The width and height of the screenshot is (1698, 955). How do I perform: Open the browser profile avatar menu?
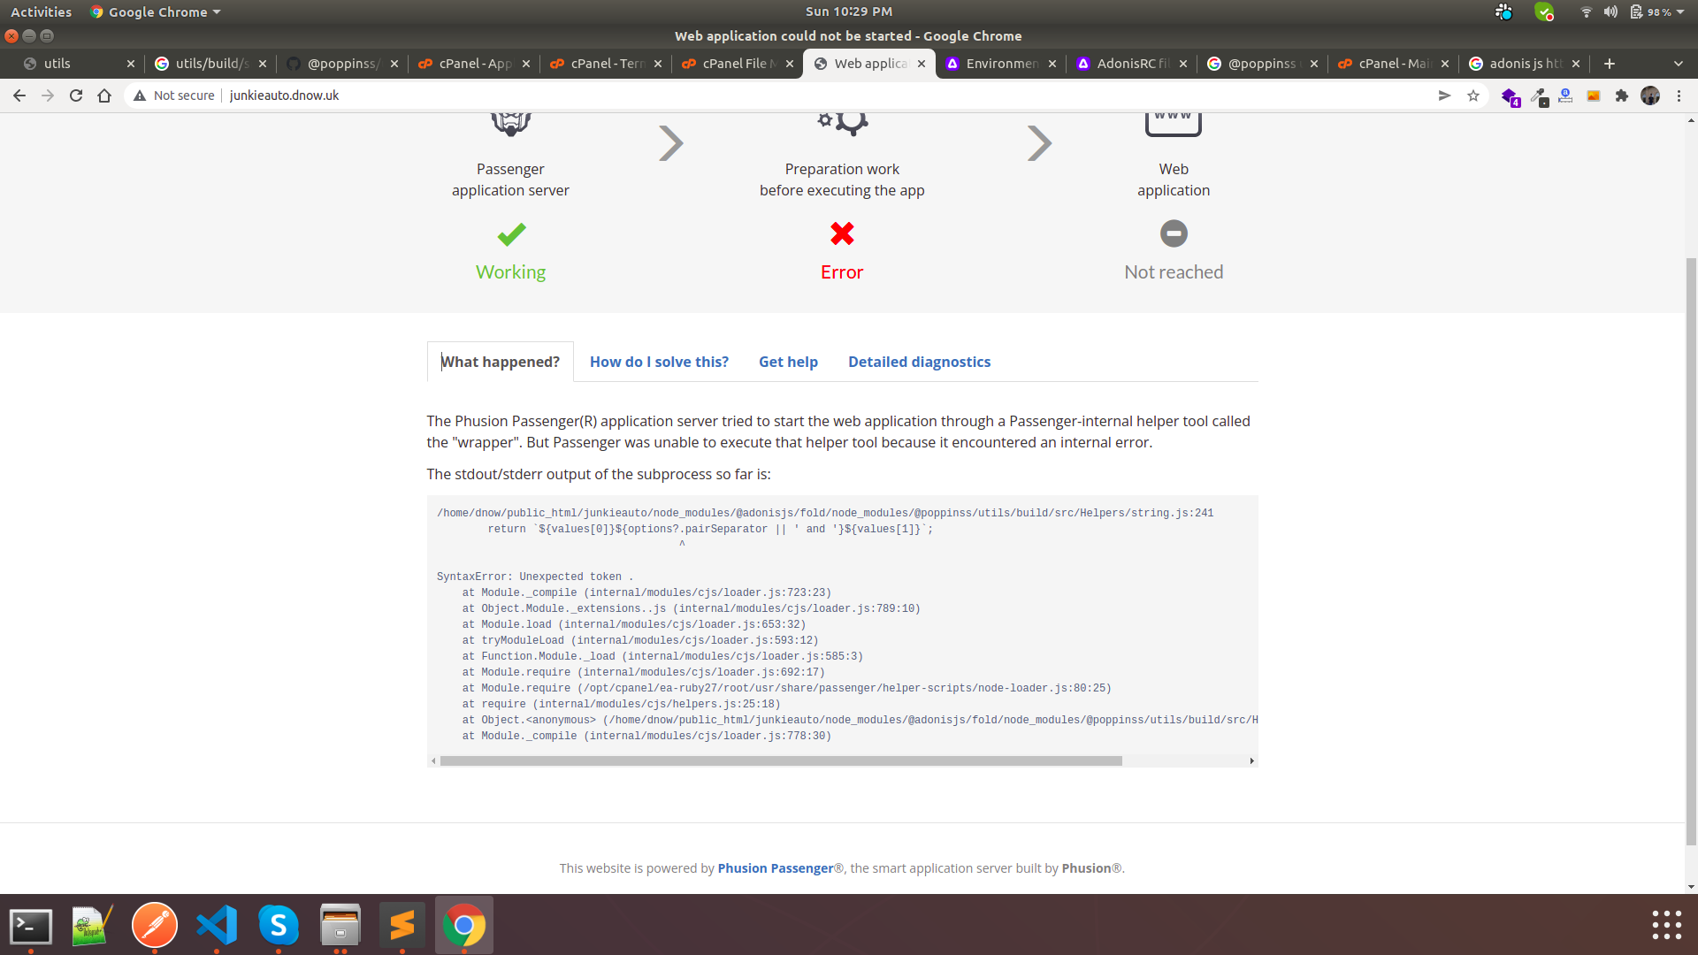coord(1650,95)
